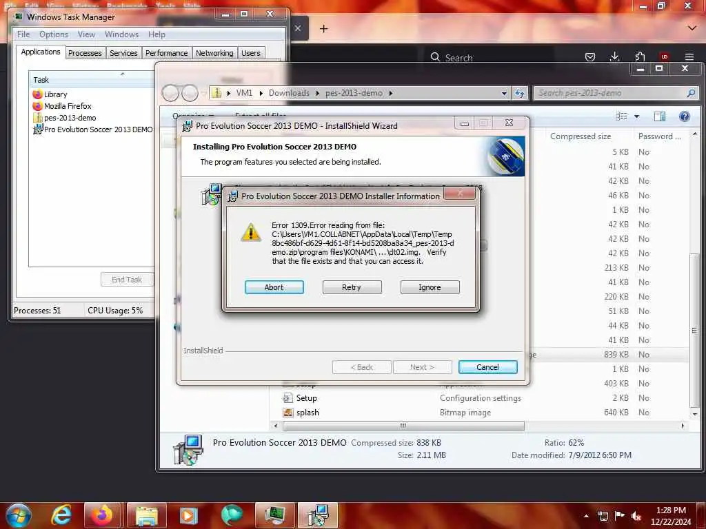The width and height of the screenshot is (706, 529).
Task: Click the red uBlock extension icon
Action: coord(664,56)
